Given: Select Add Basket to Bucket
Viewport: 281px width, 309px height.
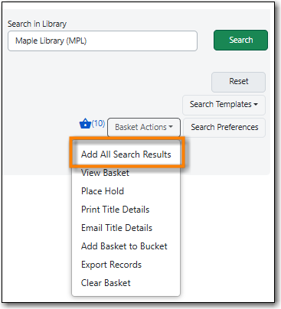Looking at the screenshot, I should click(126, 246).
